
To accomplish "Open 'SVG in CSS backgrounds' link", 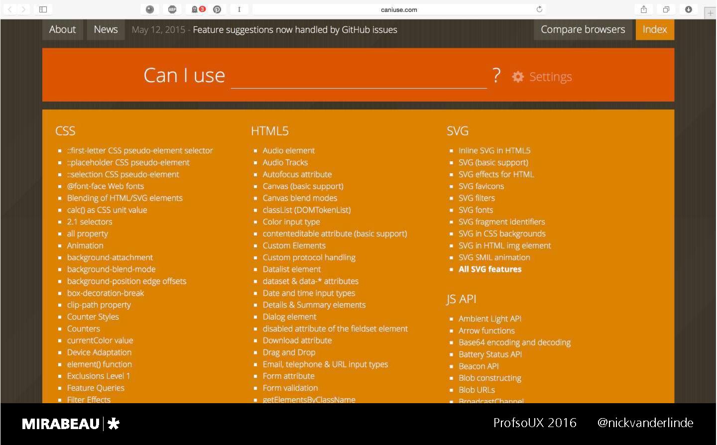I will click(x=502, y=234).
